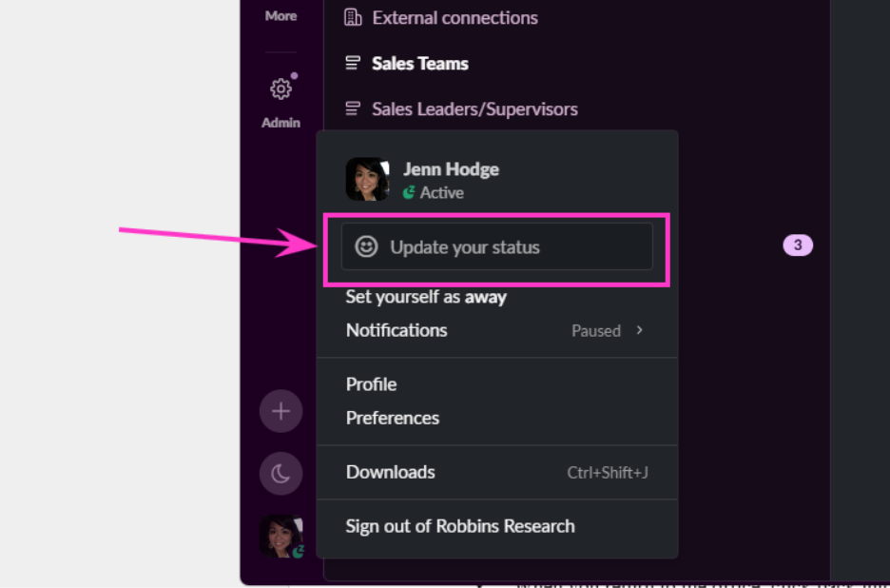Screen dimensions: 890x588
Task: Click Jenn Hodge's profile photo in the menu
Action: [367, 179]
